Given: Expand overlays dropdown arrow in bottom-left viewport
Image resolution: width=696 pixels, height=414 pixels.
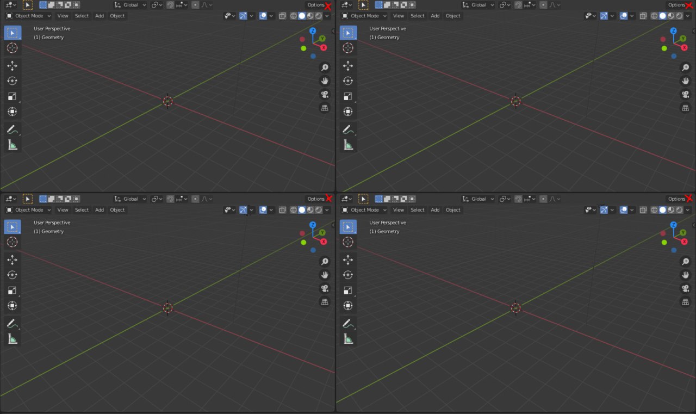Looking at the screenshot, I should [271, 210].
